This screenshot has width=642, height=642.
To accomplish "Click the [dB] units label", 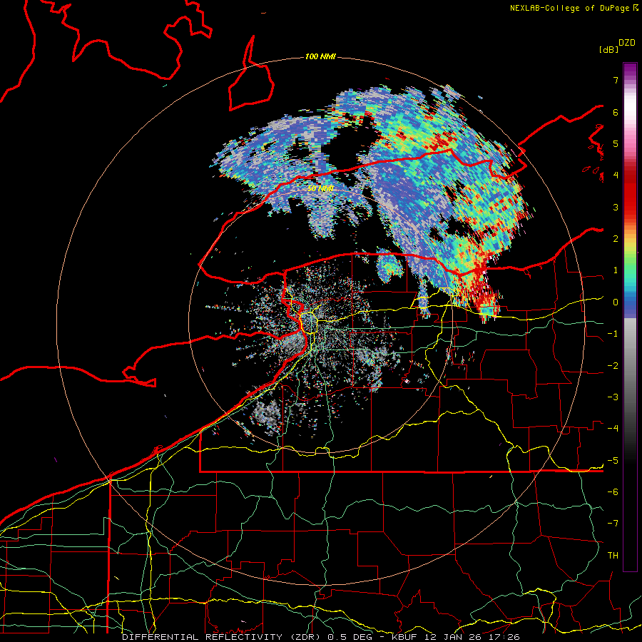I will coord(608,49).
